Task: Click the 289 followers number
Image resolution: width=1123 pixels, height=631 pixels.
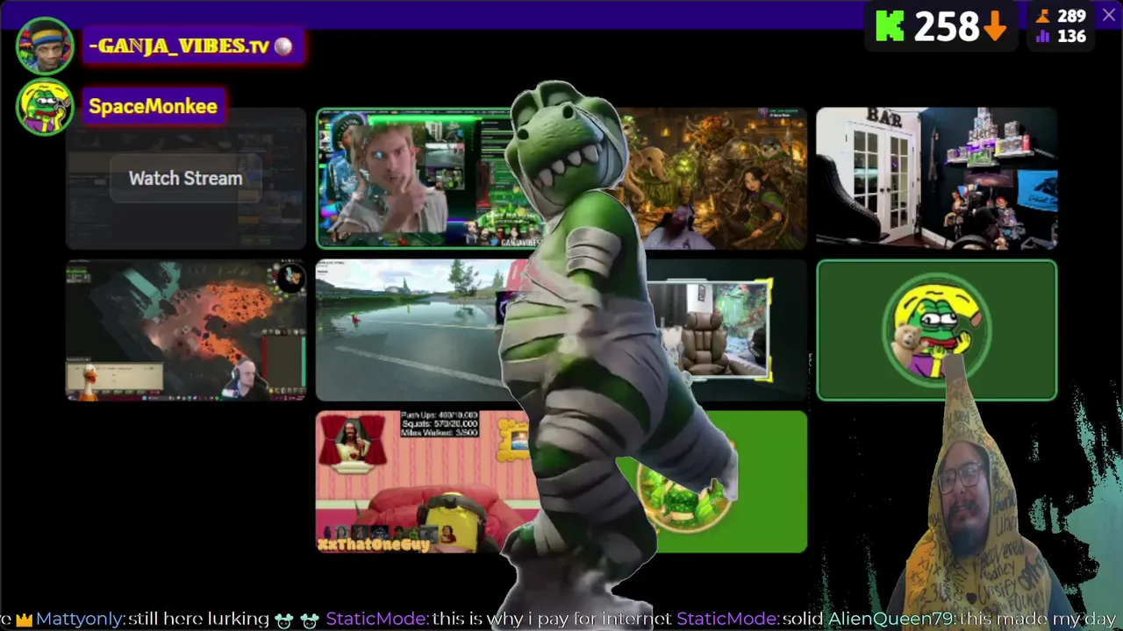Action: [1071, 16]
